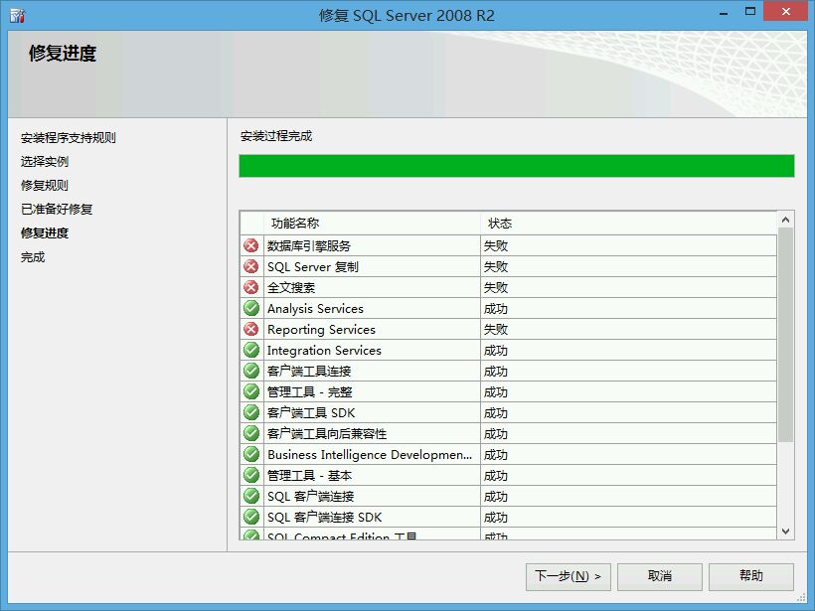815x611 pixels.
Task: Select the 客户端工具向后兼容性 row name
Action: click(x=327, y=433)
